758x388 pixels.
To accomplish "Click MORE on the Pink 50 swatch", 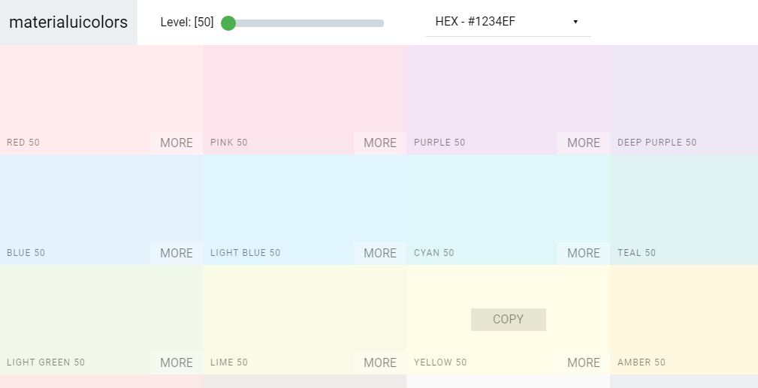I will tap(380, 143).
